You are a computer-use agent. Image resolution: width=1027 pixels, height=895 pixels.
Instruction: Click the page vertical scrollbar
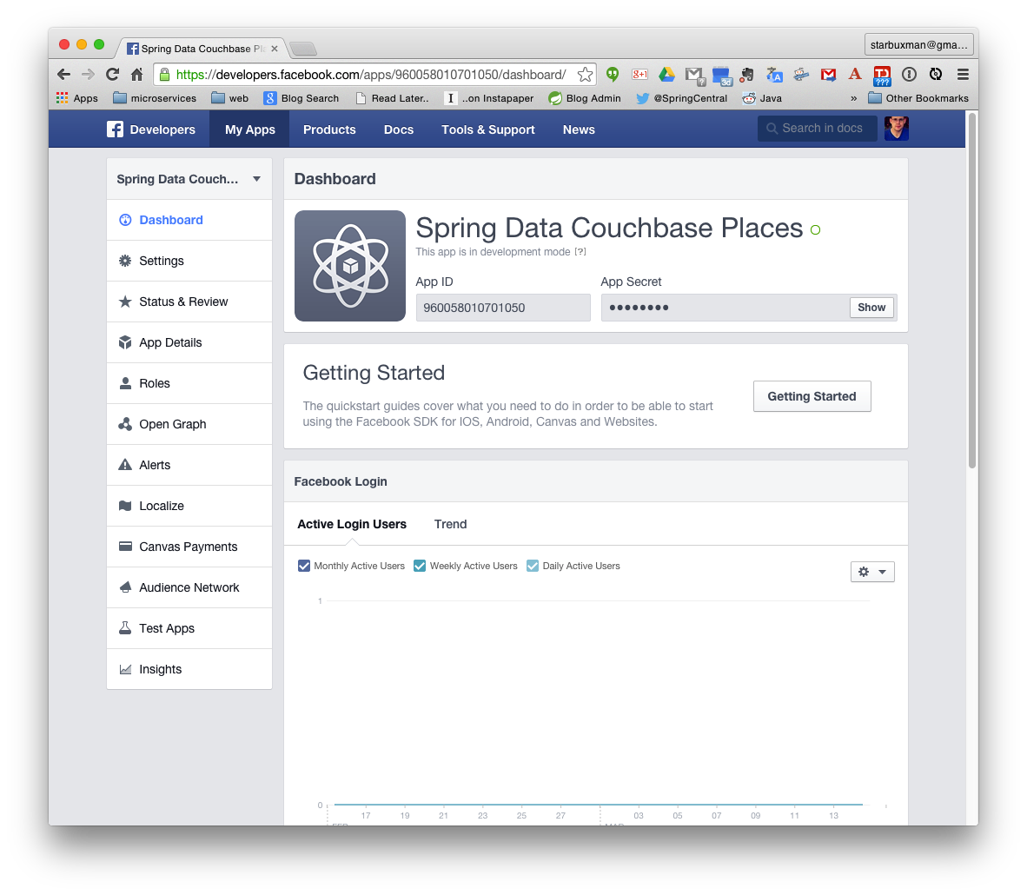972,291
